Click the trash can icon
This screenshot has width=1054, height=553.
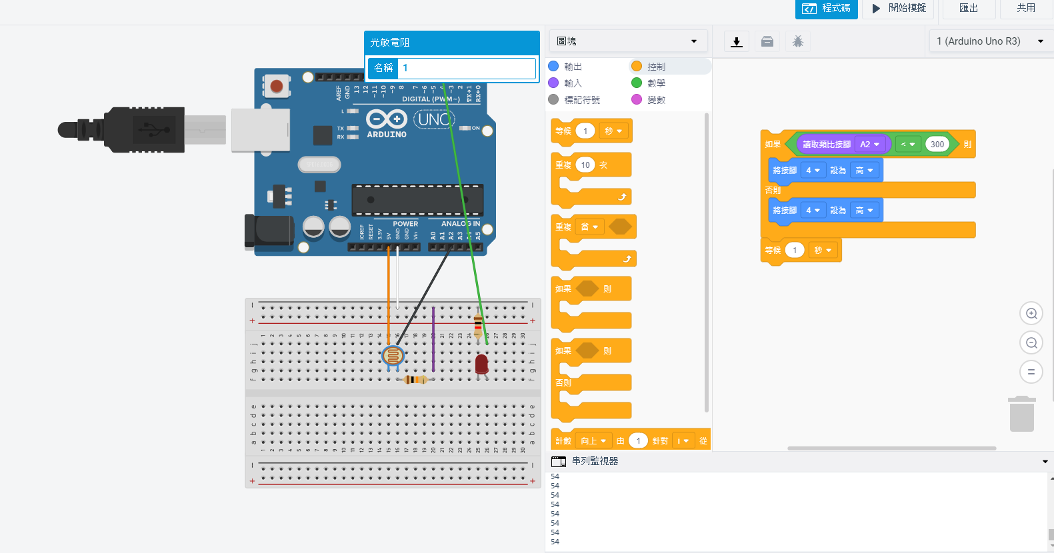click(1021, 414)
